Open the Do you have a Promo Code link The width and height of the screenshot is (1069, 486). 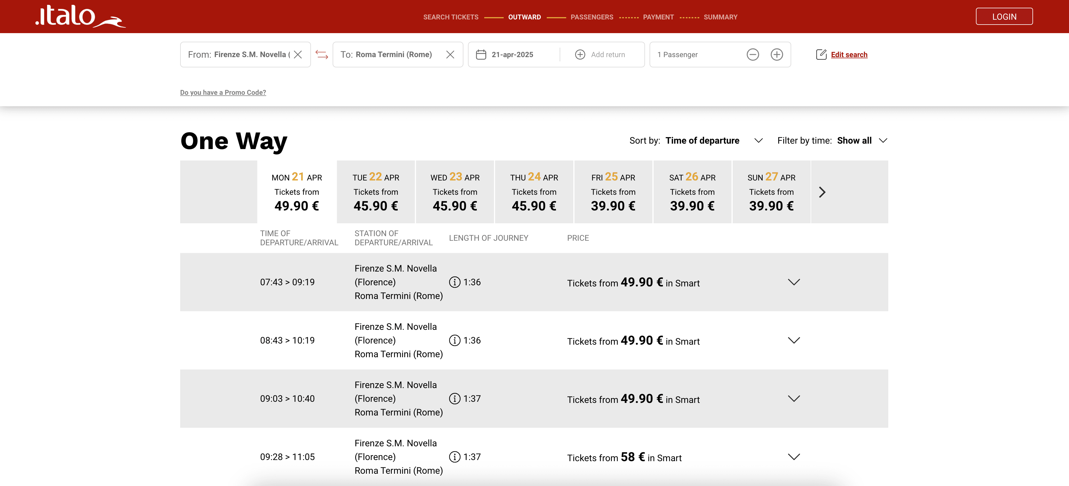coord(223,92)
